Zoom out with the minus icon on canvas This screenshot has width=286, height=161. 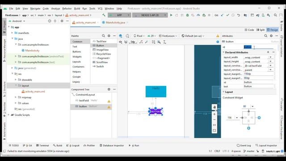click(x=214, y=119)
